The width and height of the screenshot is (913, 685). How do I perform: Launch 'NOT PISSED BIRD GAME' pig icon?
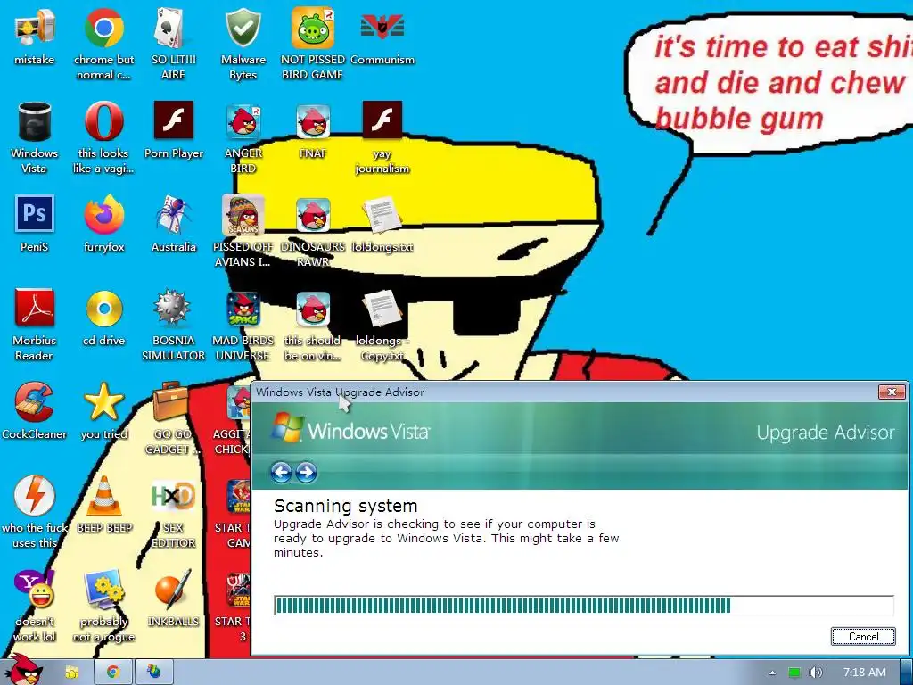(313, 28)
